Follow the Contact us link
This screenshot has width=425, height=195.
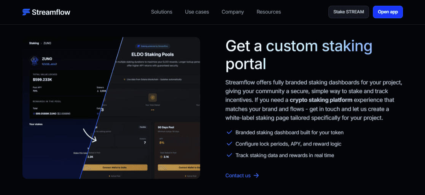[242, 176]
